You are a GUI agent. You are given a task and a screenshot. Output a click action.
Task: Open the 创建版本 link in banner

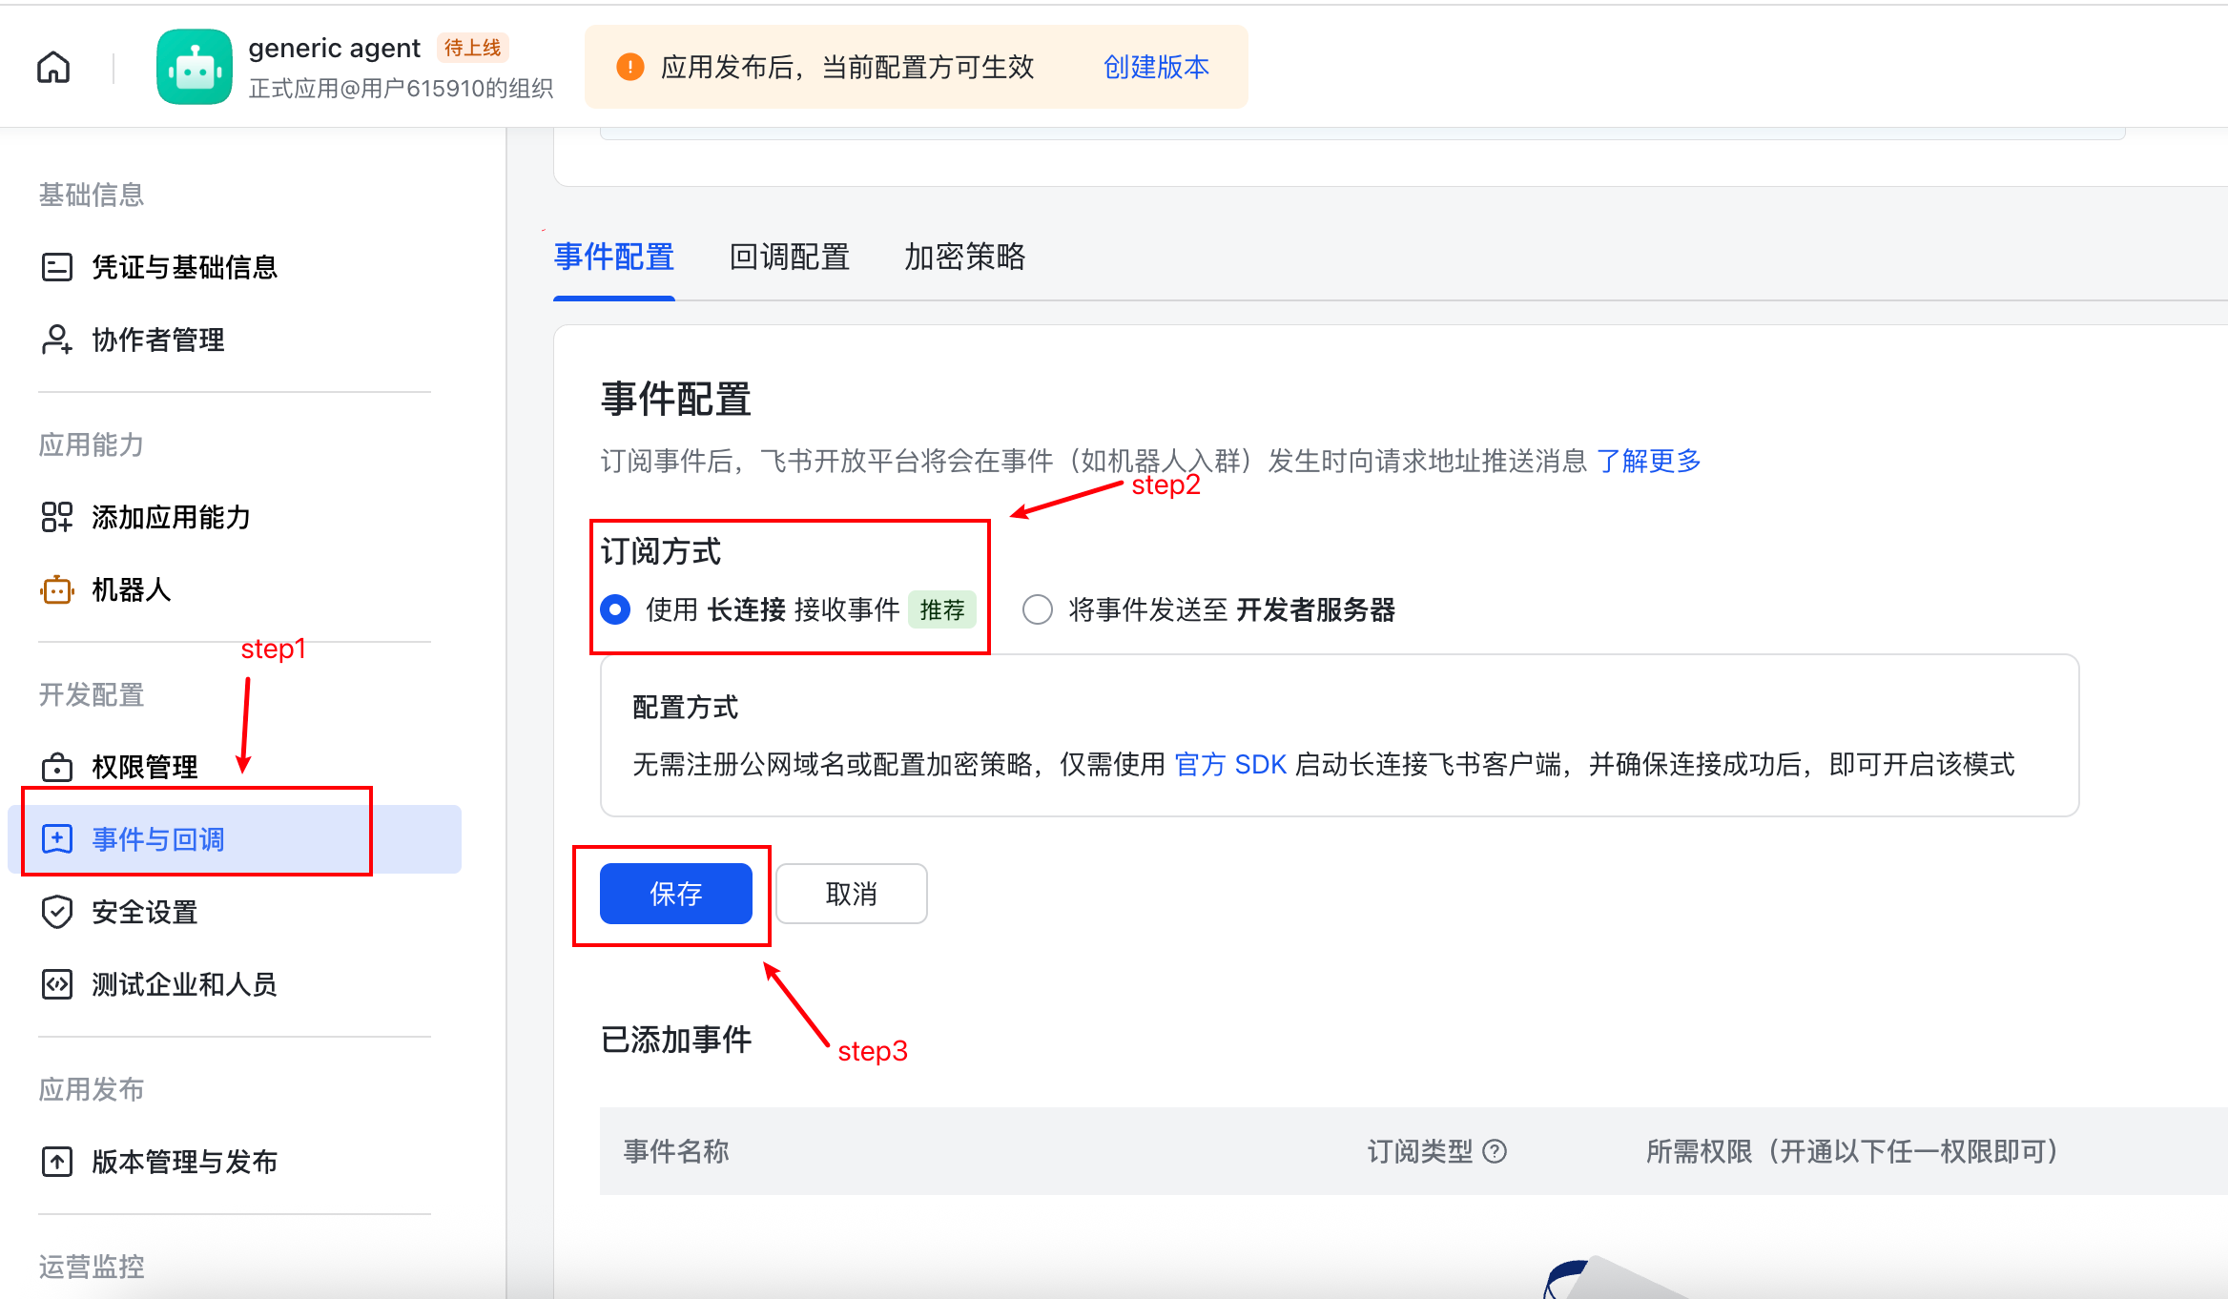(x=1156, y=68)
